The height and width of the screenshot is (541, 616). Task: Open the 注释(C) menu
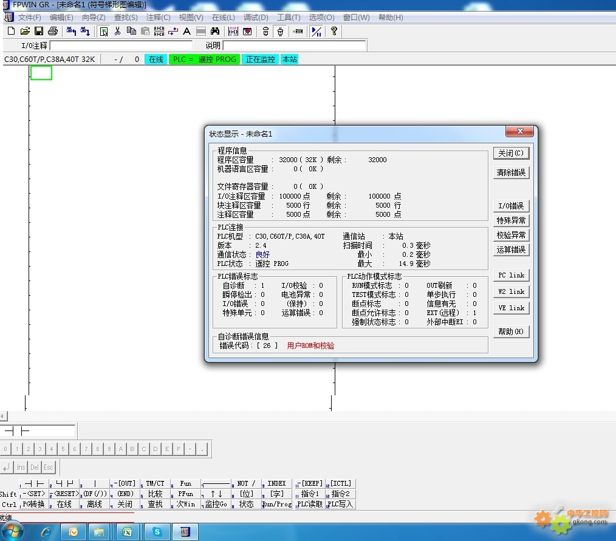[159, 17]
